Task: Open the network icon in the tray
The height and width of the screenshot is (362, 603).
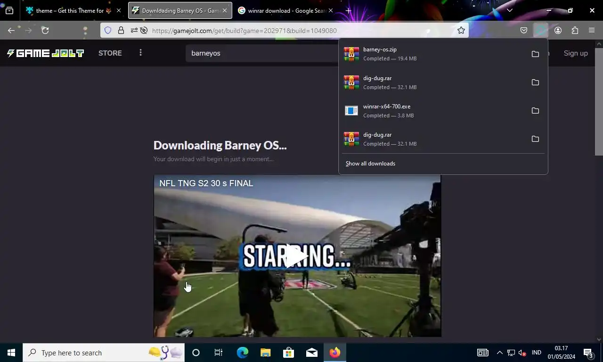Action: tap(511, 353)
